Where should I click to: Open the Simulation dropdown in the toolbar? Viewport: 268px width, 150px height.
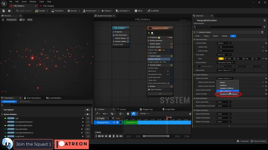coord(123,11)
